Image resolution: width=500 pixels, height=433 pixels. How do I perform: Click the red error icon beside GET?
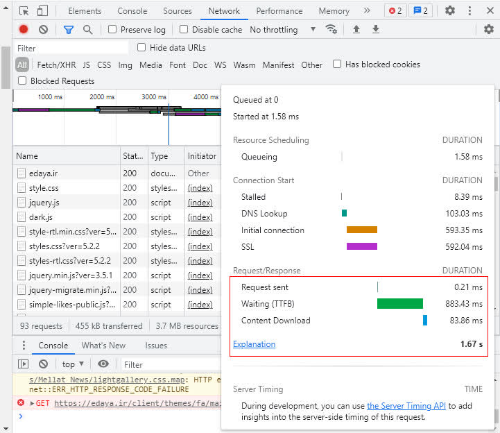coord(21,402)
